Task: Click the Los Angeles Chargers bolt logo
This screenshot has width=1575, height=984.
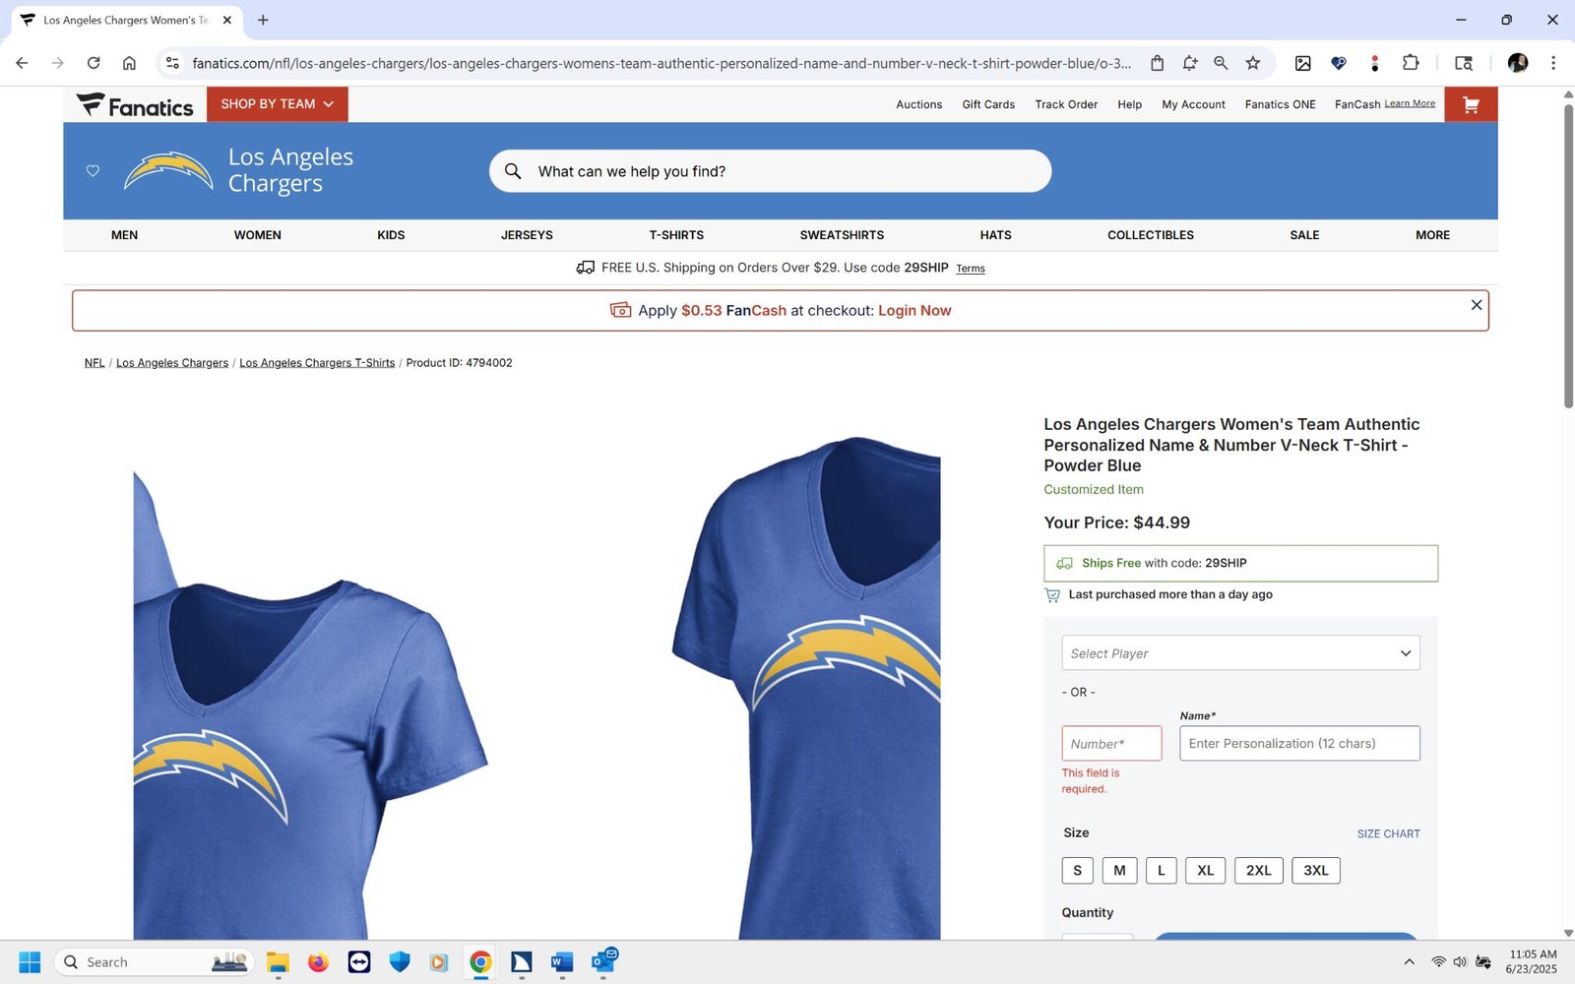Action: coord(168,171)
